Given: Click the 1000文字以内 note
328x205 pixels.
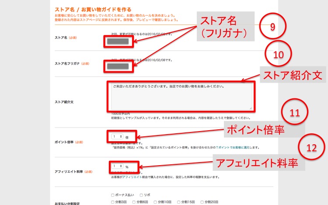Looking at the screenshot, I should tap(121, 114).
